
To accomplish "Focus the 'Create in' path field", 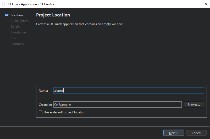I will pyautogui.click(x=117, y=105).
